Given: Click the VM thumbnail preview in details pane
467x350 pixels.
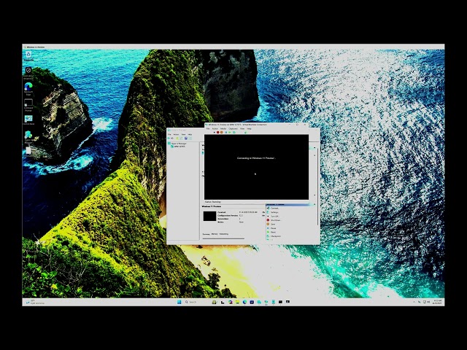Looking at the screenshot, I should point(209,216).
